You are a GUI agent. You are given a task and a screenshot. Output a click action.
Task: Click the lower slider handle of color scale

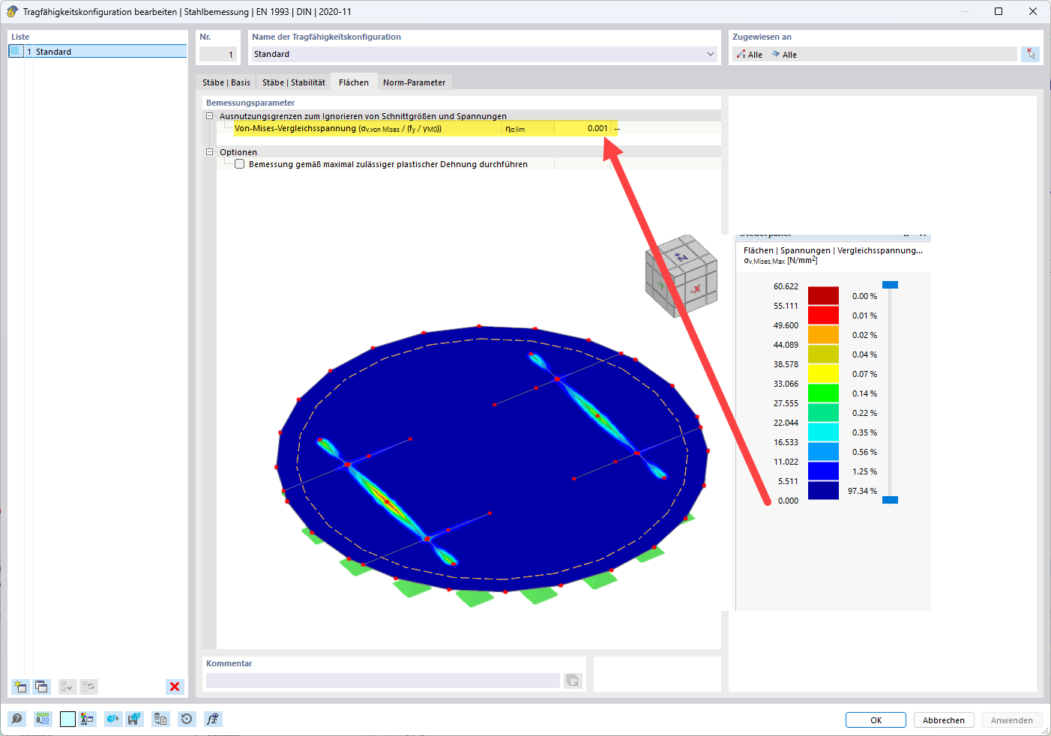(x=891, y=500)
